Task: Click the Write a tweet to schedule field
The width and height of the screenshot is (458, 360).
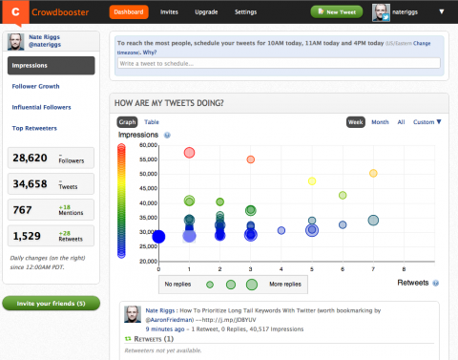Action: pos(279,63)
